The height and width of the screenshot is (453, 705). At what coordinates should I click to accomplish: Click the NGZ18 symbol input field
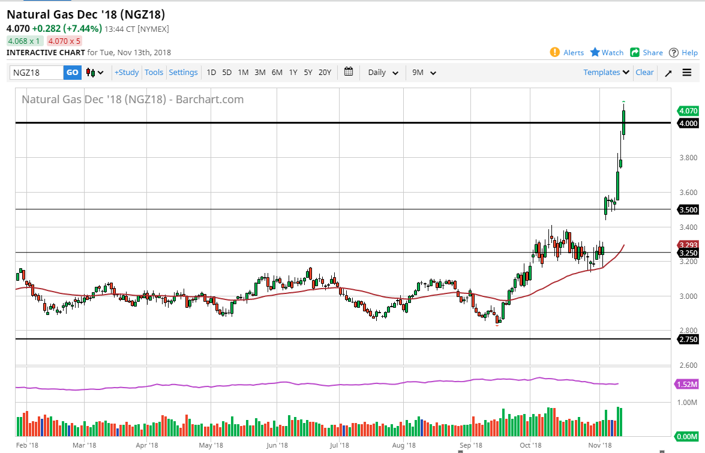click(37, 73)
